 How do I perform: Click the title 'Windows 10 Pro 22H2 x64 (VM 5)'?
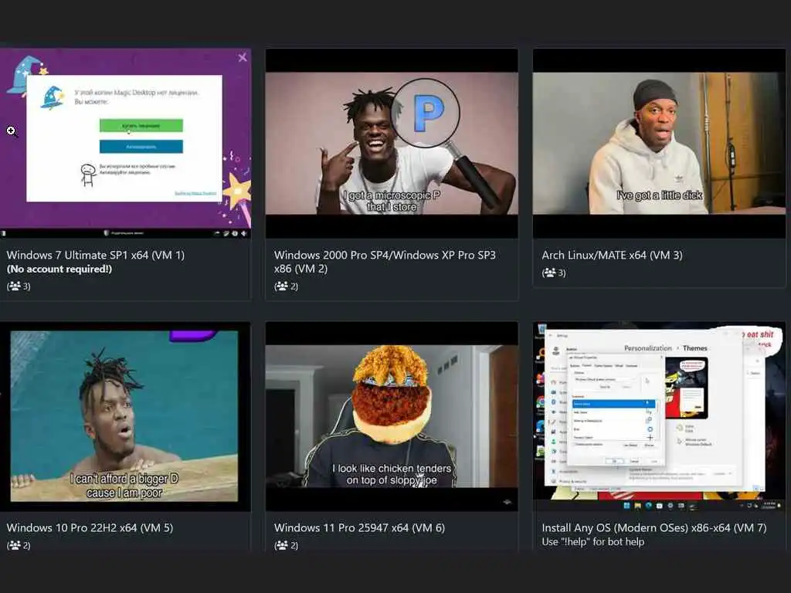click(x=90, y=528)
